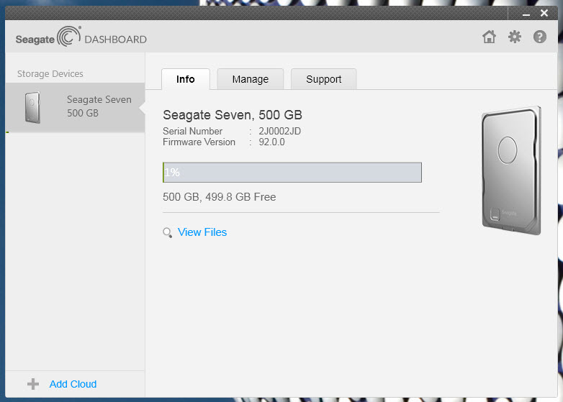Viewport: 563px width, 402px height.
Task: Switch to the Info tab
Action: [x=186, y=79]
